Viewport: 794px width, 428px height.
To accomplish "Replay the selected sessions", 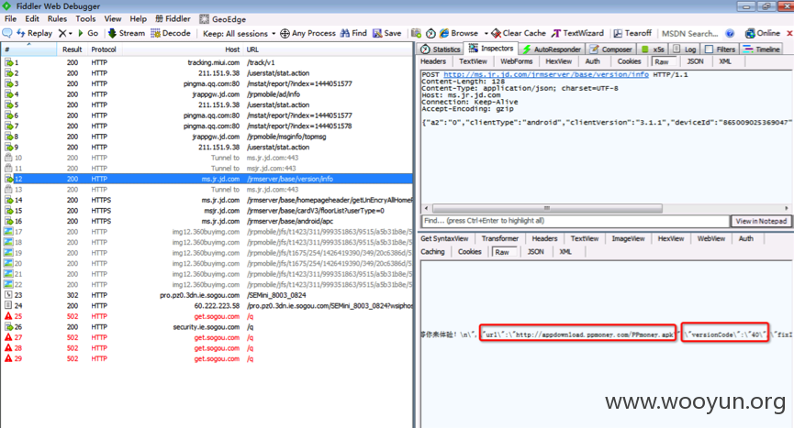I will [x=35, y=33].
